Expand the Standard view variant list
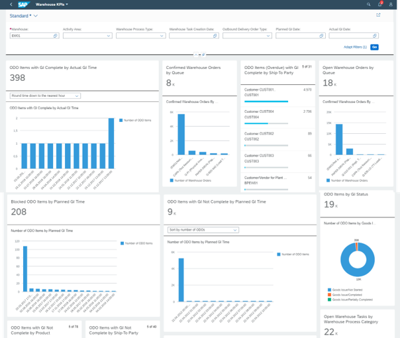The image size is (400, 338). [36, 16]
